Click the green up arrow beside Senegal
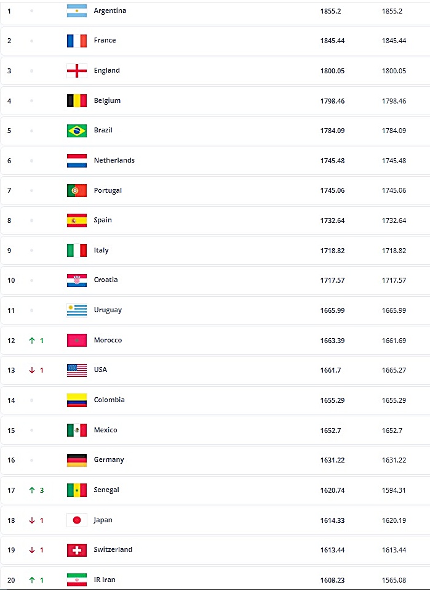 [x=32, y=490]
